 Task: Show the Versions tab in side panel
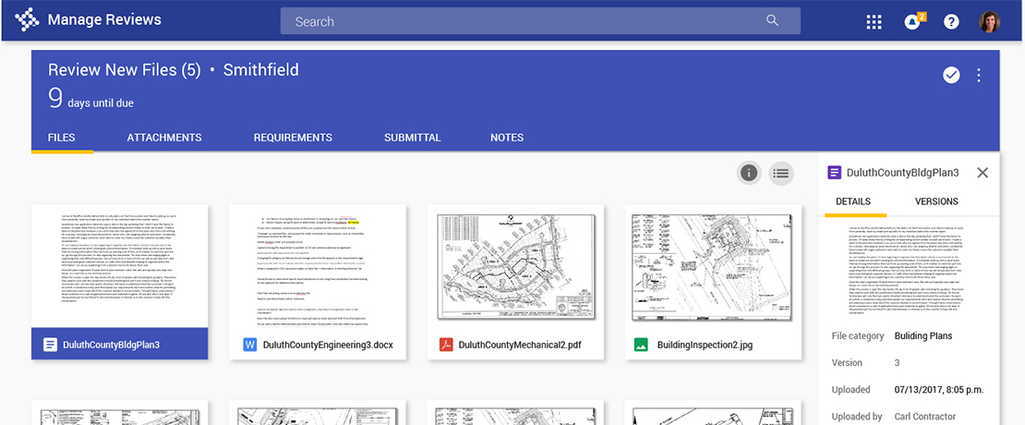tap(936, 201)
